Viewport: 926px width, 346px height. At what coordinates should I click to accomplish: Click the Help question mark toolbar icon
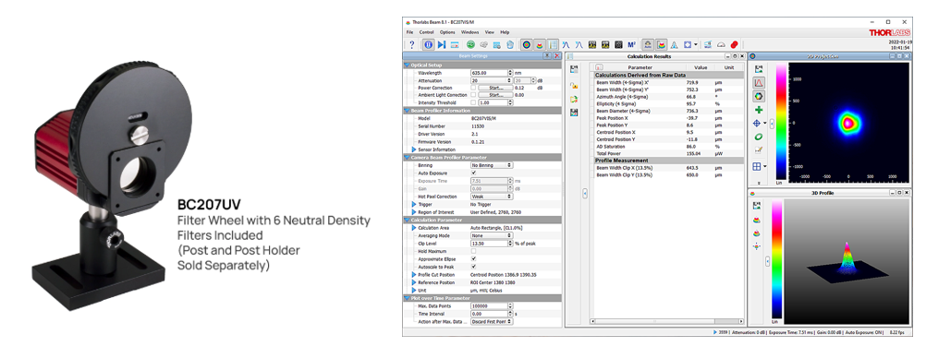point(412,45)
